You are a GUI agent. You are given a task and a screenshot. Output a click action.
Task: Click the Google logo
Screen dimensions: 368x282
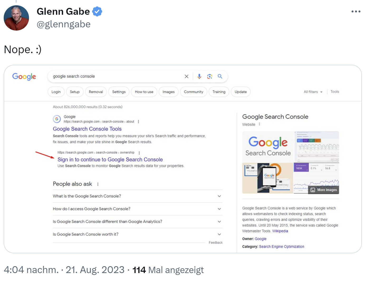click(24, 77)
